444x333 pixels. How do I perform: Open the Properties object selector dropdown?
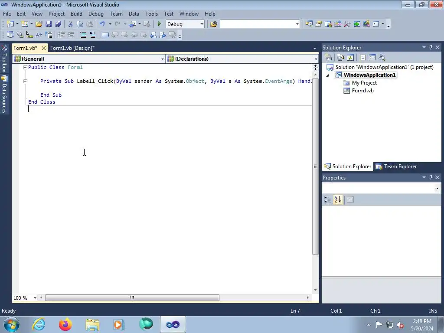click(437, 188)
